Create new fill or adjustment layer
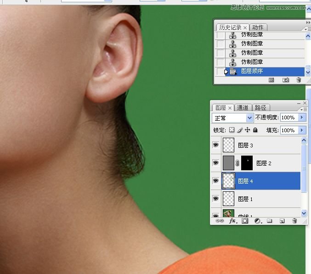Screen dimensions: 311x274 click(258, 221)
